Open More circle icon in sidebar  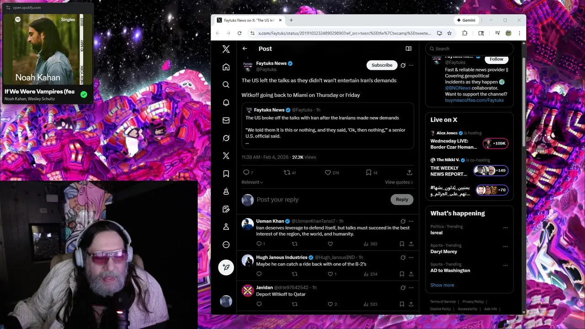pyautogui.click(x=226, y=244)
